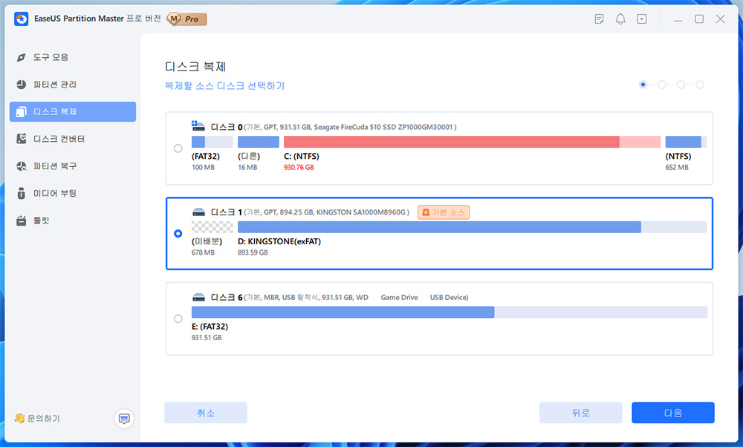Click the 도구 모음 sidebar icon
This screenshot has width=743, height=447.
click(21, 57)
